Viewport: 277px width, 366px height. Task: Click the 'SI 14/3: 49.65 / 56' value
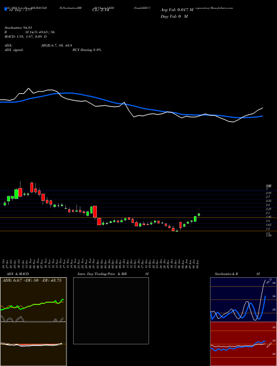click(40, 32)
